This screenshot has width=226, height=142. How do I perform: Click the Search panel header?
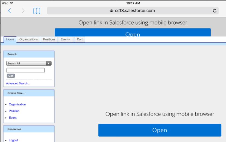point(29,54)
